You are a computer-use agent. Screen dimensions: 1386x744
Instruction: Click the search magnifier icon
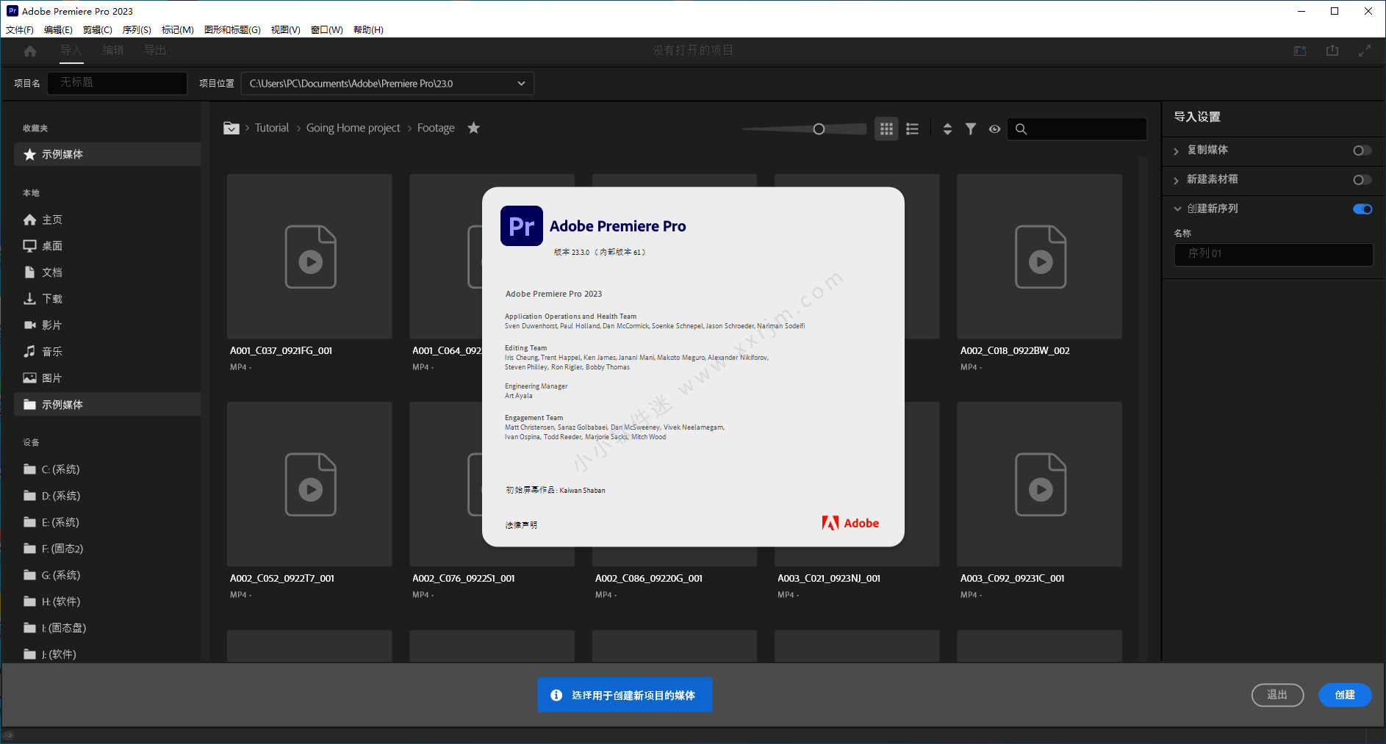pyautogui.click(x=1021, y=129)
